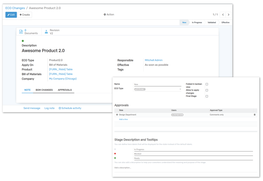Open the Bill of Materials [FURN_9666] Table link

[x=61, y=74]
